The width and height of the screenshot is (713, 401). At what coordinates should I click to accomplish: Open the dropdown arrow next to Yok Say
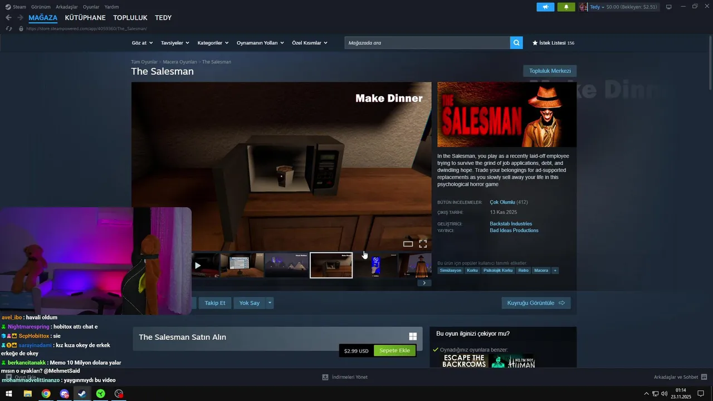pos(270,303)
